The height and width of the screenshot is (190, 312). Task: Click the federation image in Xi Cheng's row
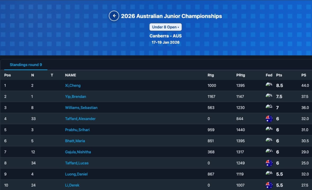point(269,85)
